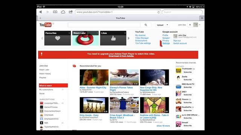The height and width of the screenshot is (135, 241).
Task: Click the Recommended for you icon
Action: pyautogui.click(x=75, y=66)
